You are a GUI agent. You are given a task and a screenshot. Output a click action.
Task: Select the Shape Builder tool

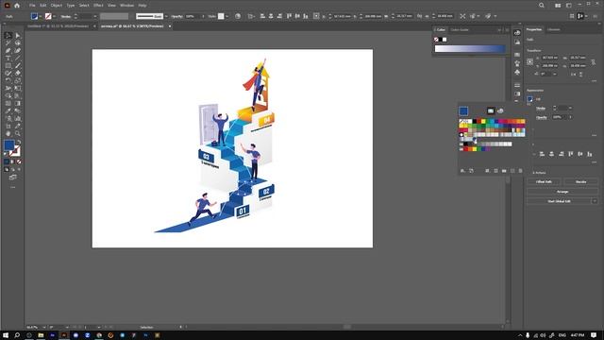point(8,95)
